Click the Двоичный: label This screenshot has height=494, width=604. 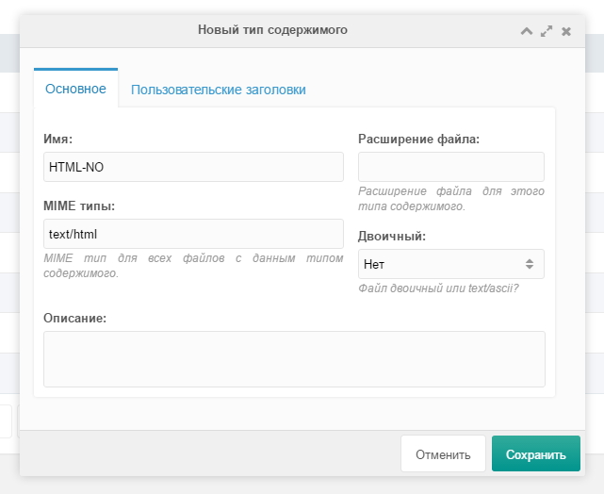coord(392,236)
